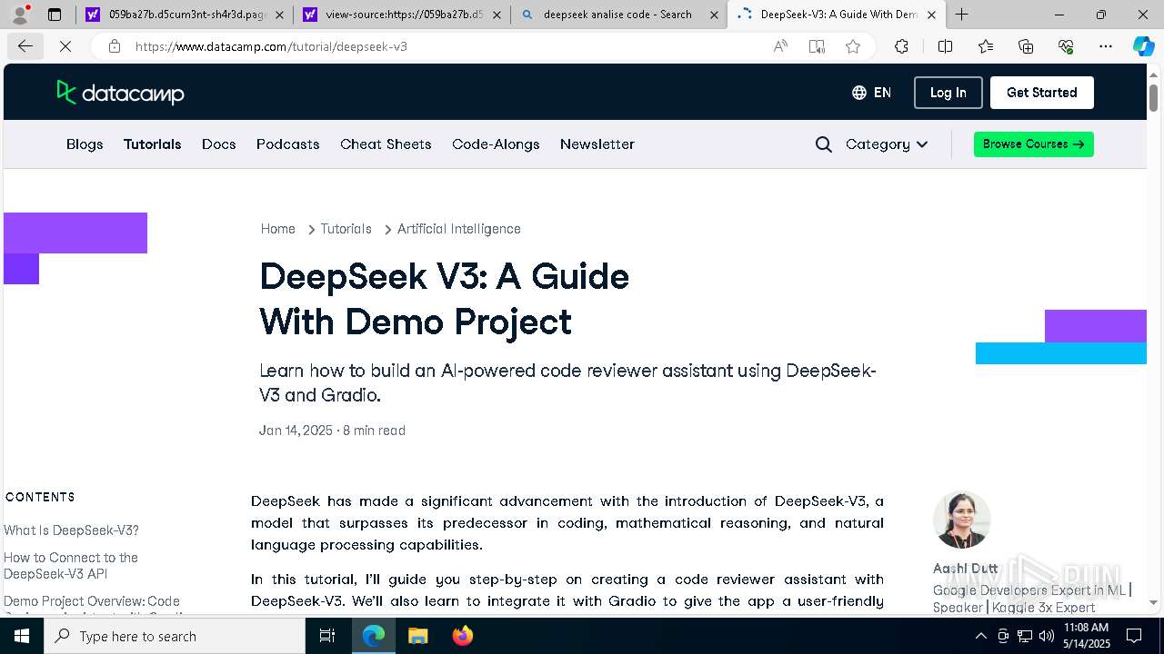Image resolution: width=1164 pixels, height=654 pixels.
Task: Open the taskbar clock and date
Action: pyautogui.click(x=1086, y=636)
